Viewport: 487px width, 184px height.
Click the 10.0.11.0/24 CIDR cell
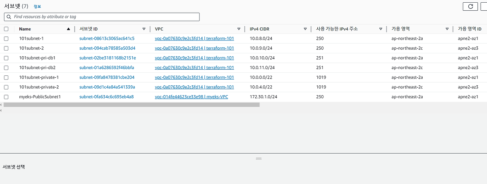(262, 68)
